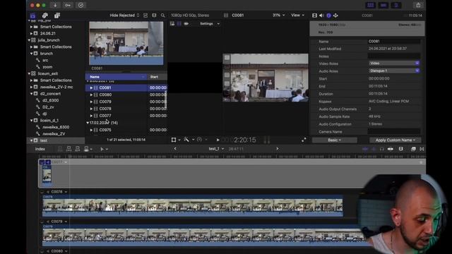Click the Share export icon

(418, 5)
